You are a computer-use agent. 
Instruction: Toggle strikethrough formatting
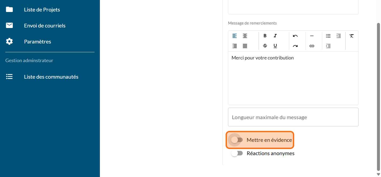pos(265,46)
